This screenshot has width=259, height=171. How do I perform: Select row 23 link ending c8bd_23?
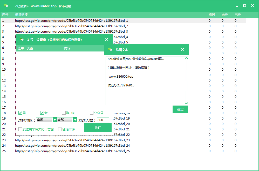[x=72, y=140]
